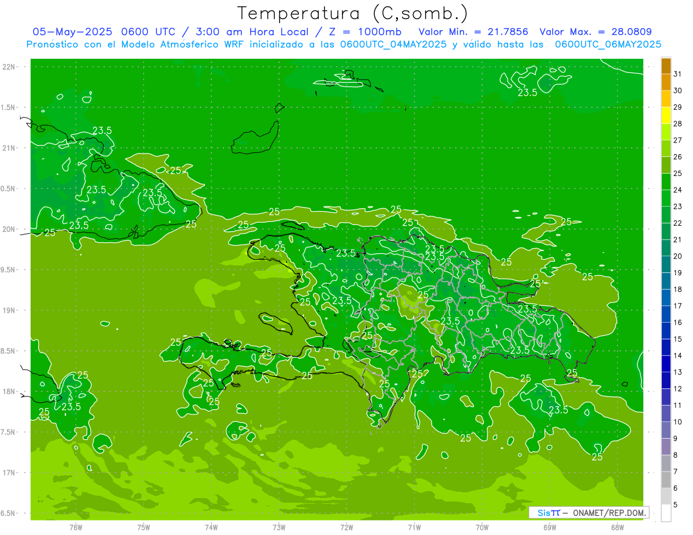The height and width of the screenshot is (535, 693).
Task: Click the legend value '31'
Action: coord(678,74)
